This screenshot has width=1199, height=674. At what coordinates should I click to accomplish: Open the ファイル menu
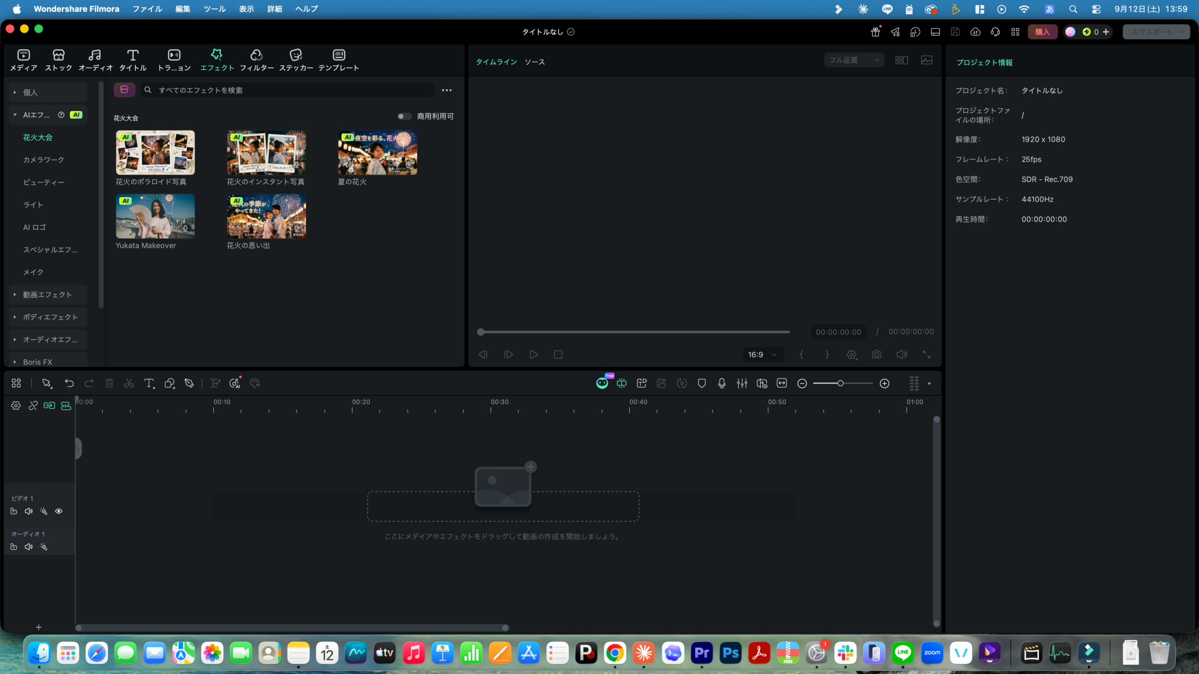(147, 9)
